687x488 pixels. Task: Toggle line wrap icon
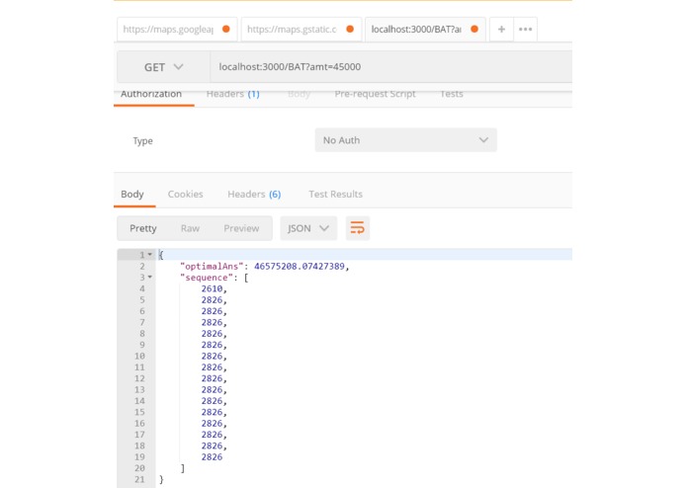point(358,228)
